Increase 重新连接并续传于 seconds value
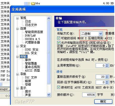Image resolution: width=115 pixels, height=106 pixels. pyautogui.click(x=107, y=76)
